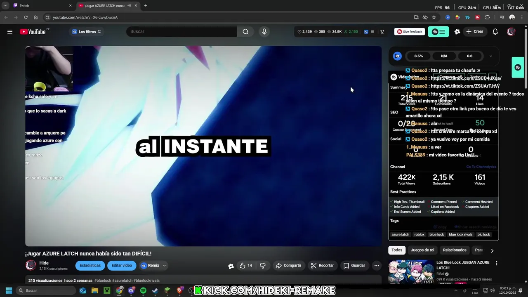Click the address bar URL

click(x=85, y=17)
